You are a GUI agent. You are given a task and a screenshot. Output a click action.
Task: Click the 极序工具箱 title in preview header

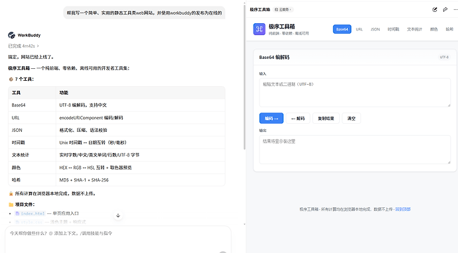[x=260, y=10]
